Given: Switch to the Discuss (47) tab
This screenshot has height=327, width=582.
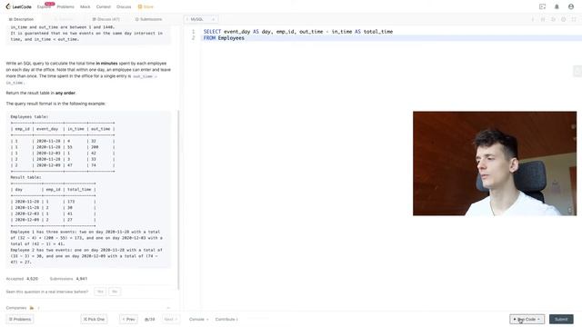Looking at the screenshot, I should [106, 19].
